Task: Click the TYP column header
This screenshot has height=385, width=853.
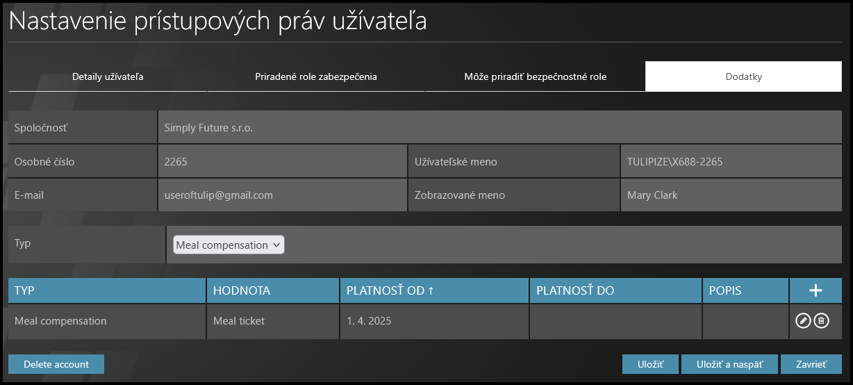Action: [25, 290]
